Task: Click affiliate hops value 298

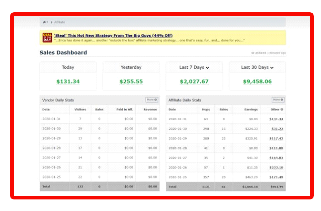Action: coord(206,129)
